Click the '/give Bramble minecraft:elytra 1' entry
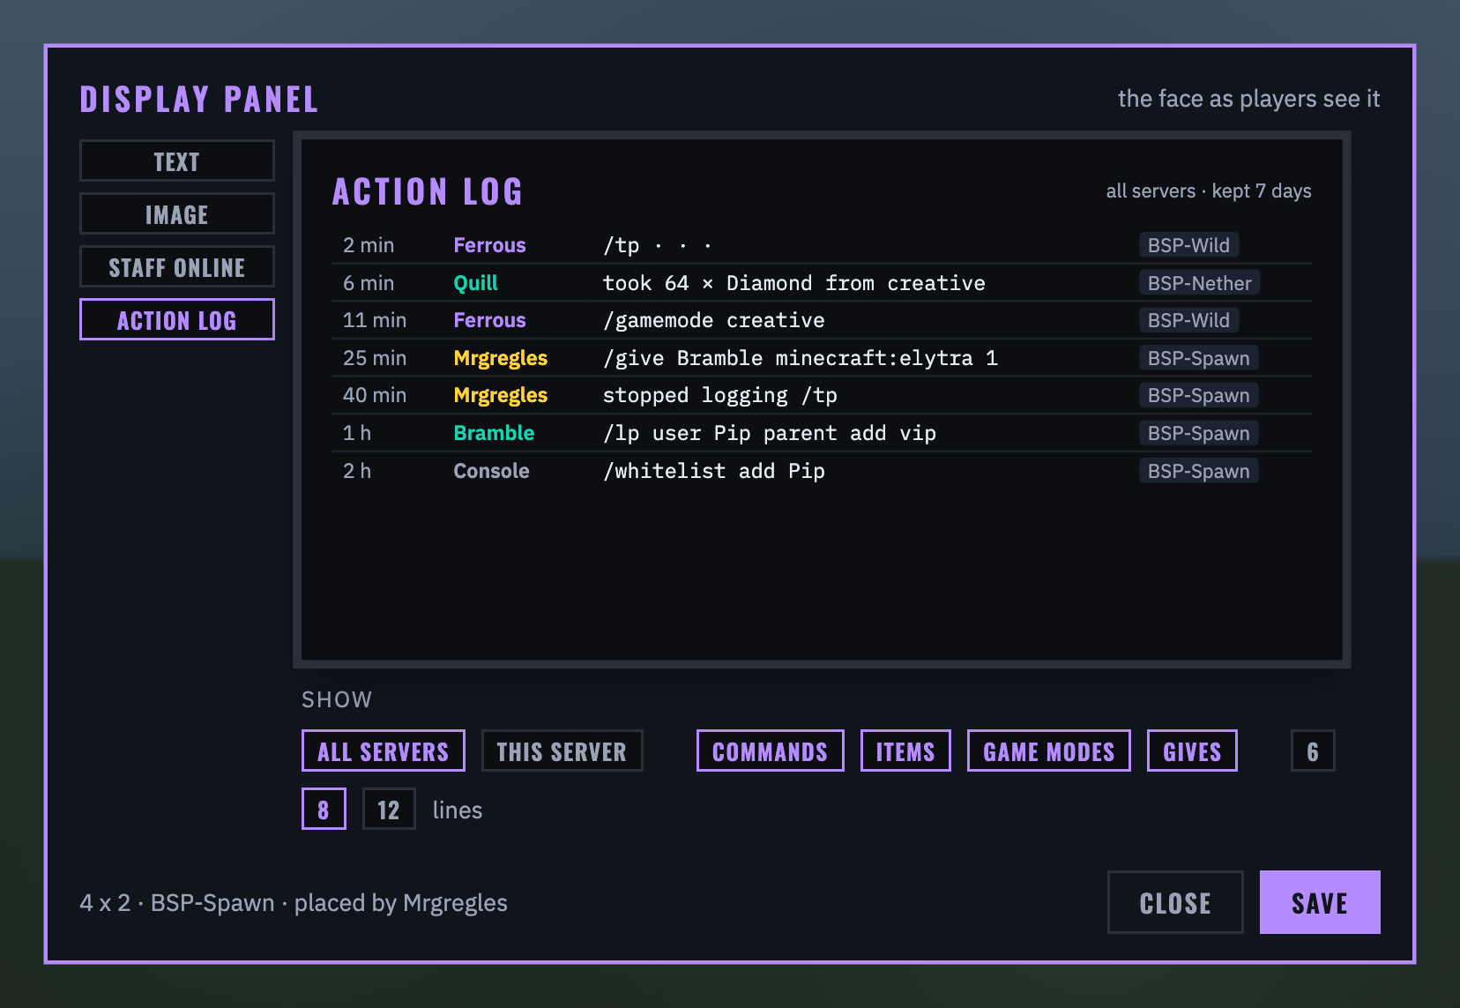 pyautogui.click(x=801, y=358)
